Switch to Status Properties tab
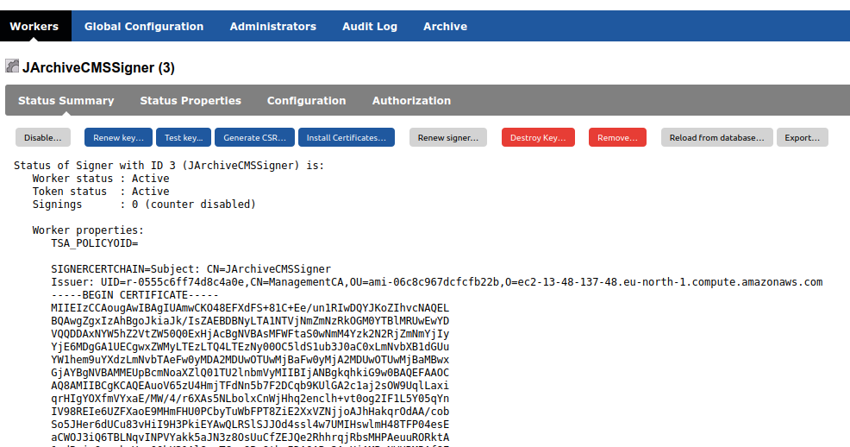This screenshot has height=447, width=850. pyautogui.click(x=191, y=100)
